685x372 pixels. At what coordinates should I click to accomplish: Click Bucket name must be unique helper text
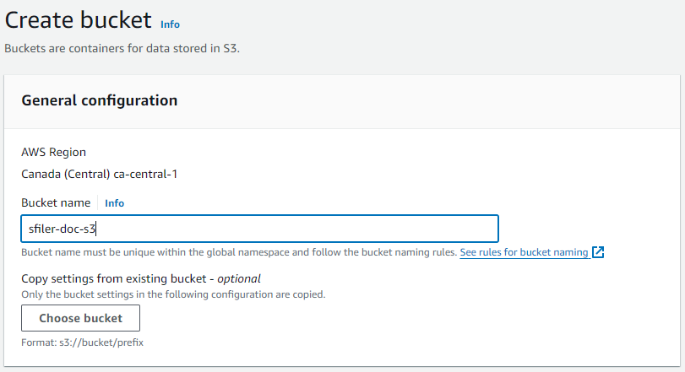point(239,252)
